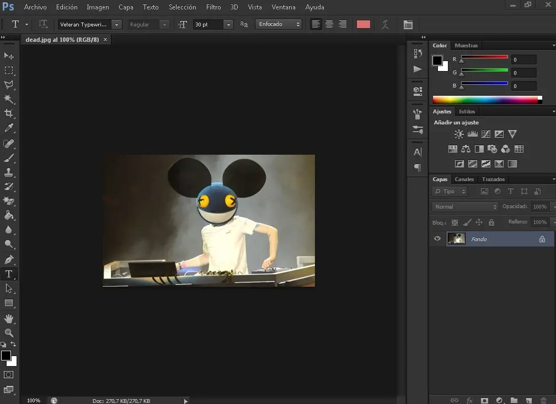Add a Brightness/Contrast adjustment
This screenshot has height=404, width=556.
click(x=459, y=134)
